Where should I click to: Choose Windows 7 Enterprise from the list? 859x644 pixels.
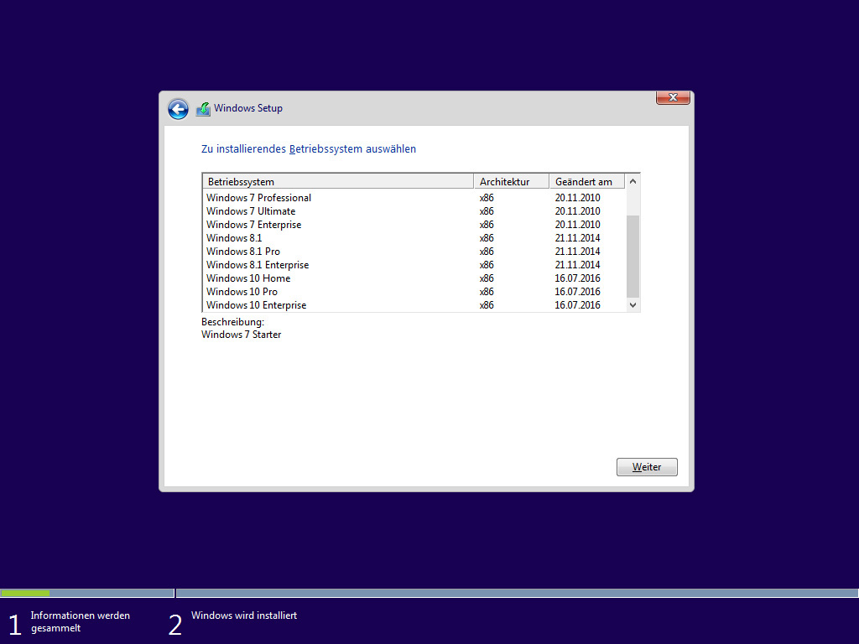point(414,225)
